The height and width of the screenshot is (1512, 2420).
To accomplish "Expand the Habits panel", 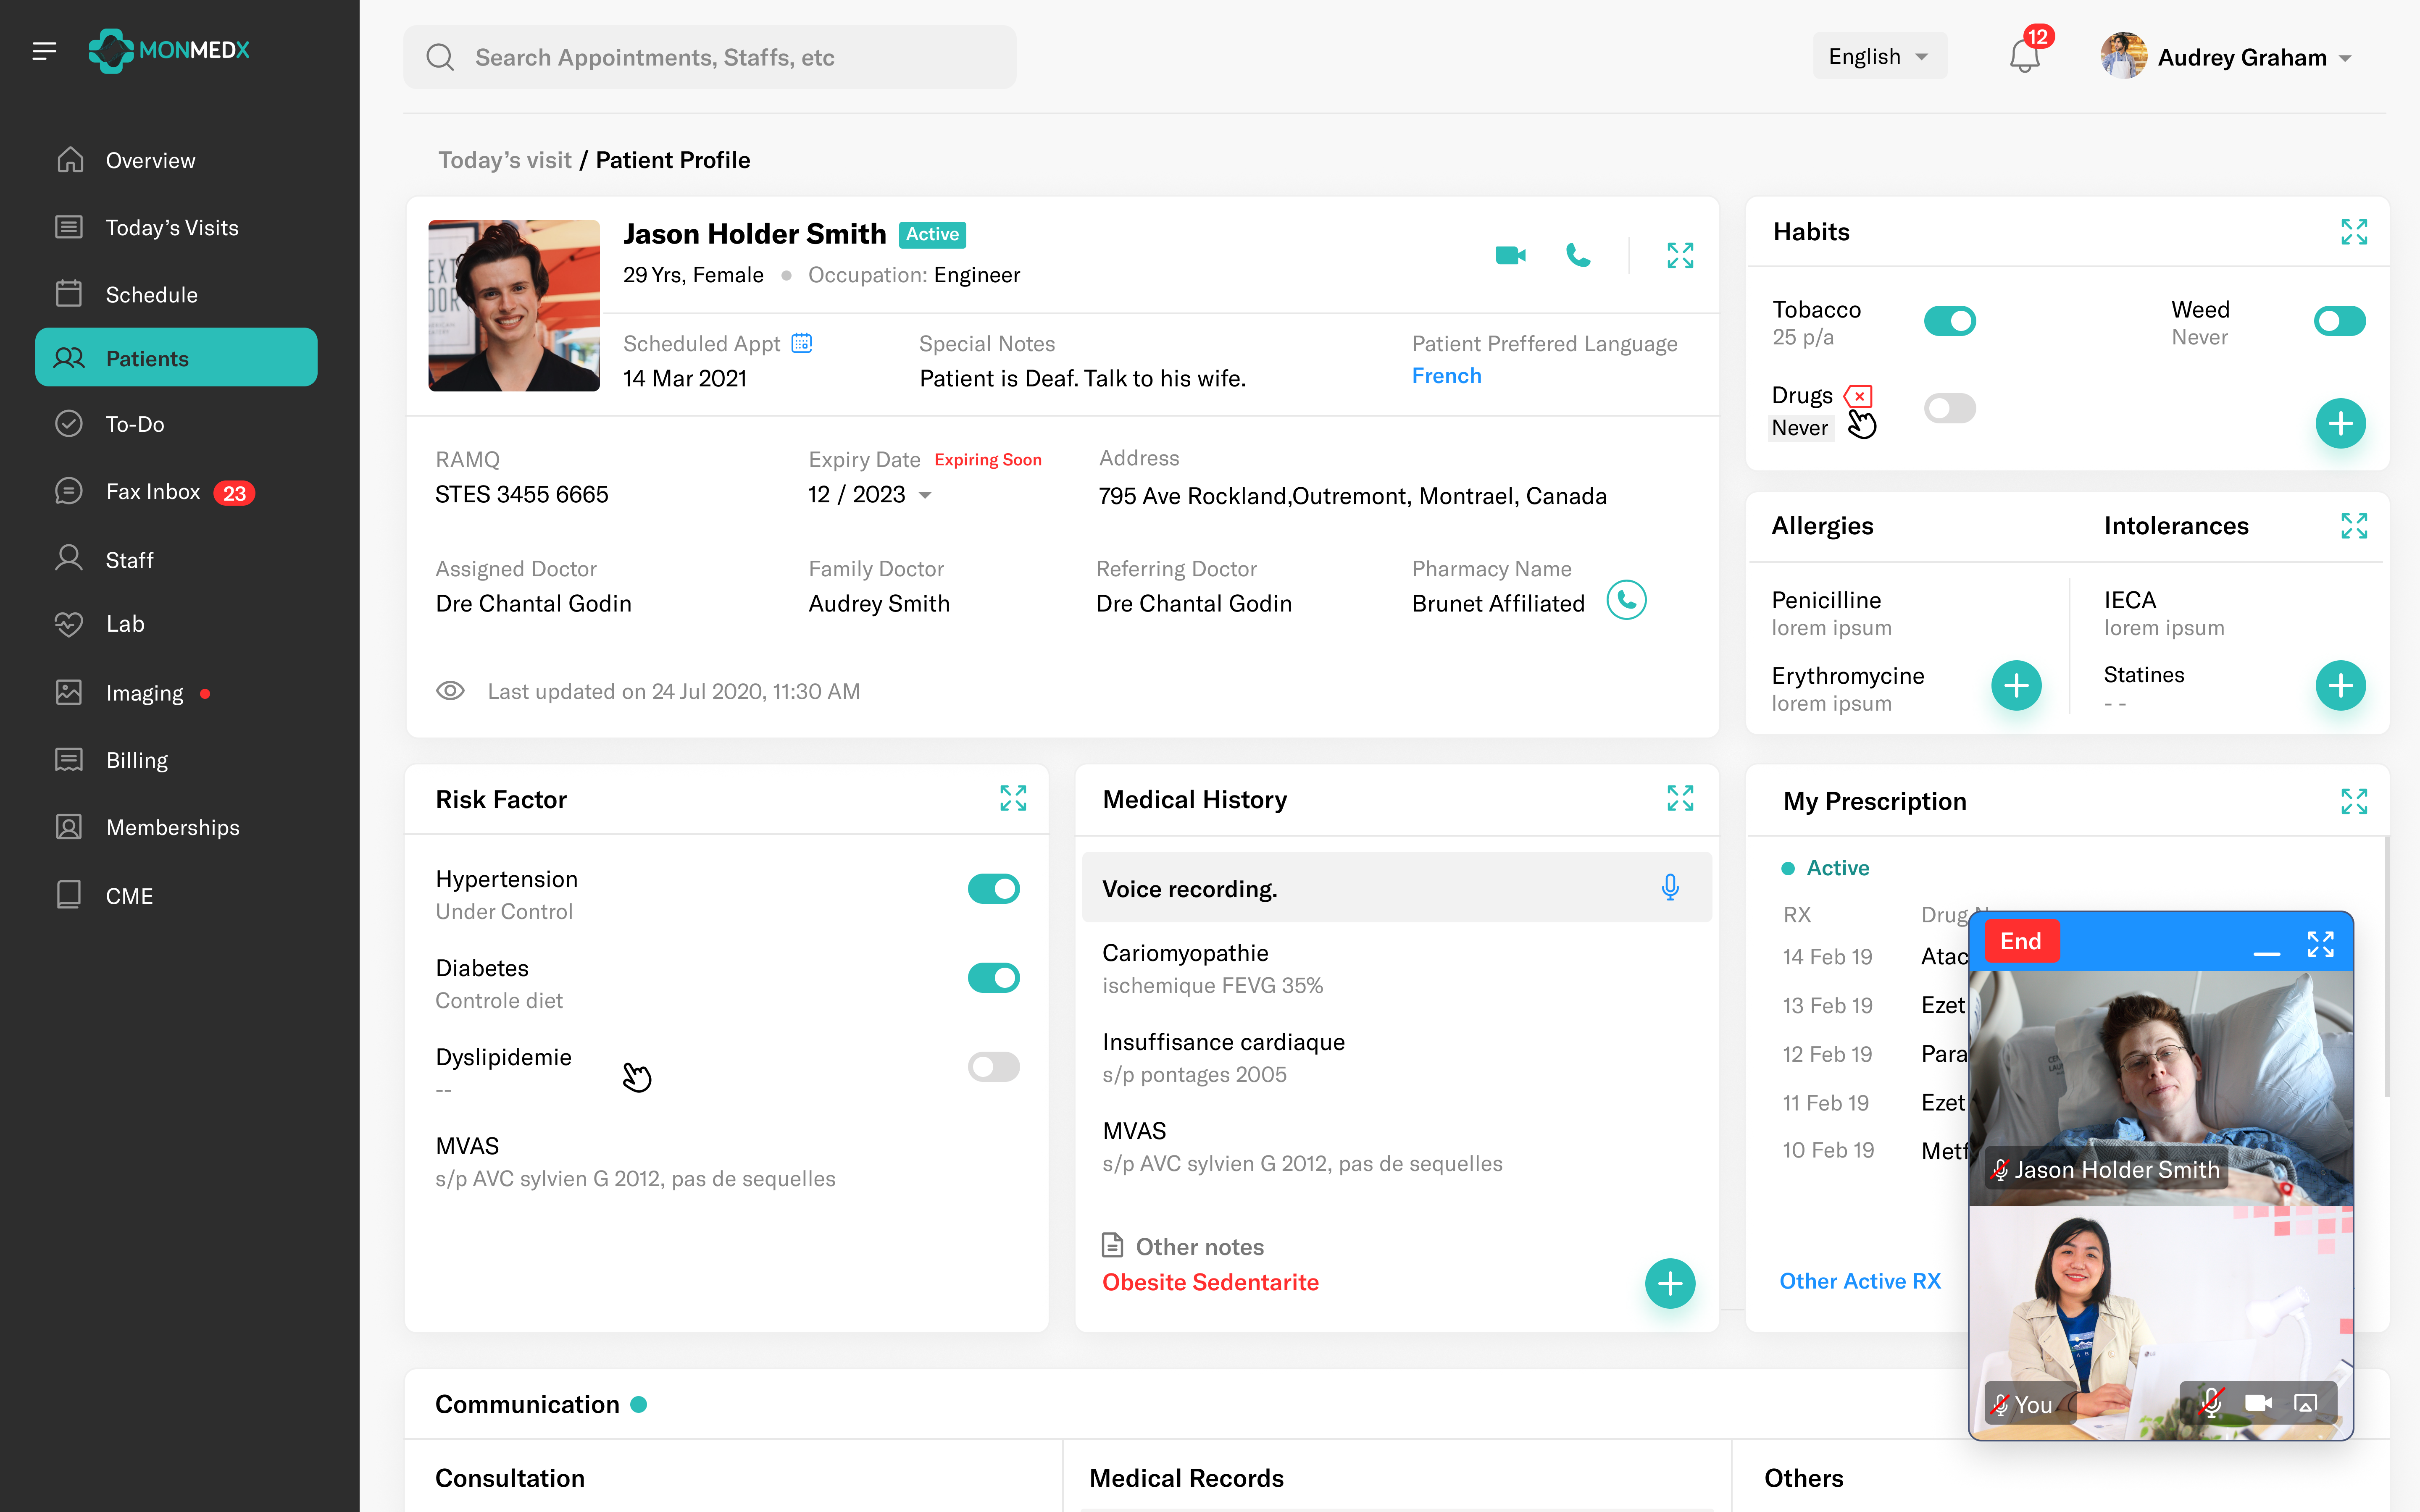I will click(2354, 232).
